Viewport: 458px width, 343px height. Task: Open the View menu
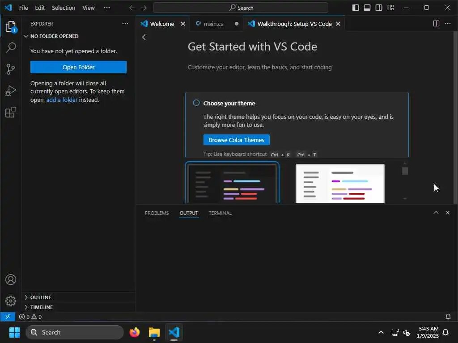(x=88, y=8)
